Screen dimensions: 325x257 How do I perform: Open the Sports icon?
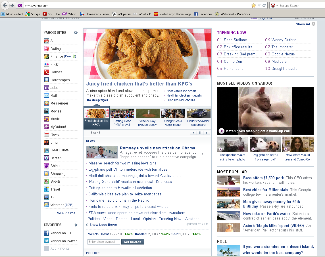[46, 181]
